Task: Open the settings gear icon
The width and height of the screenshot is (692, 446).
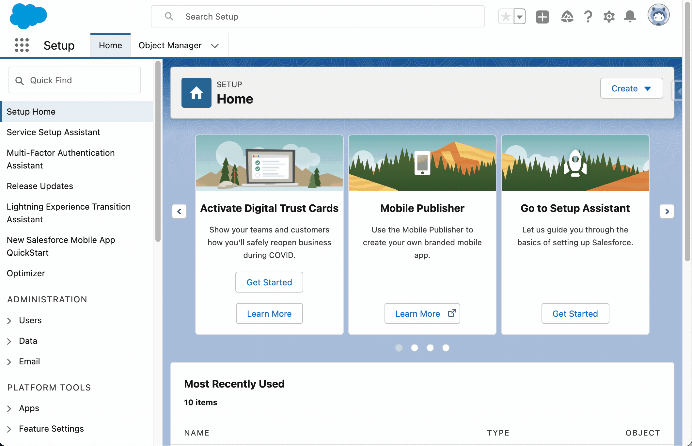Action: (609, 16)
